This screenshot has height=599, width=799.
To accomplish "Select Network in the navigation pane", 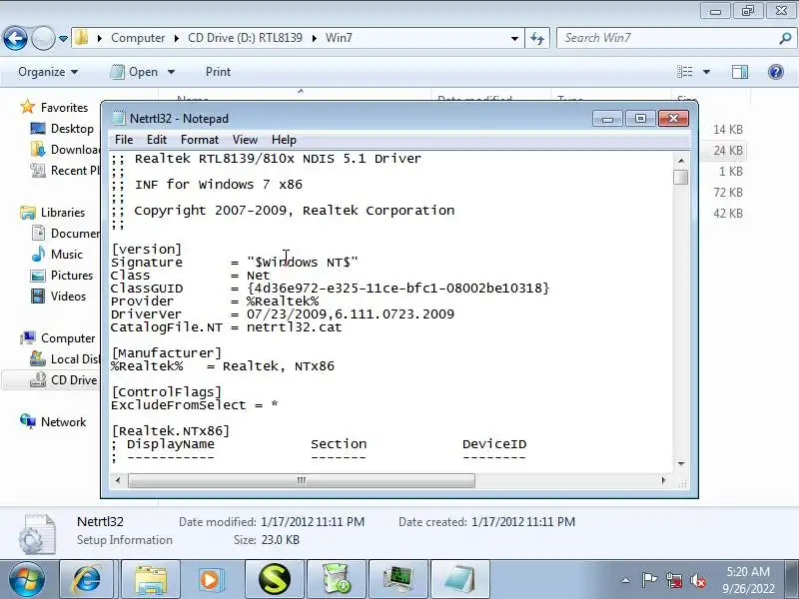I will click(x=53, y=421).
